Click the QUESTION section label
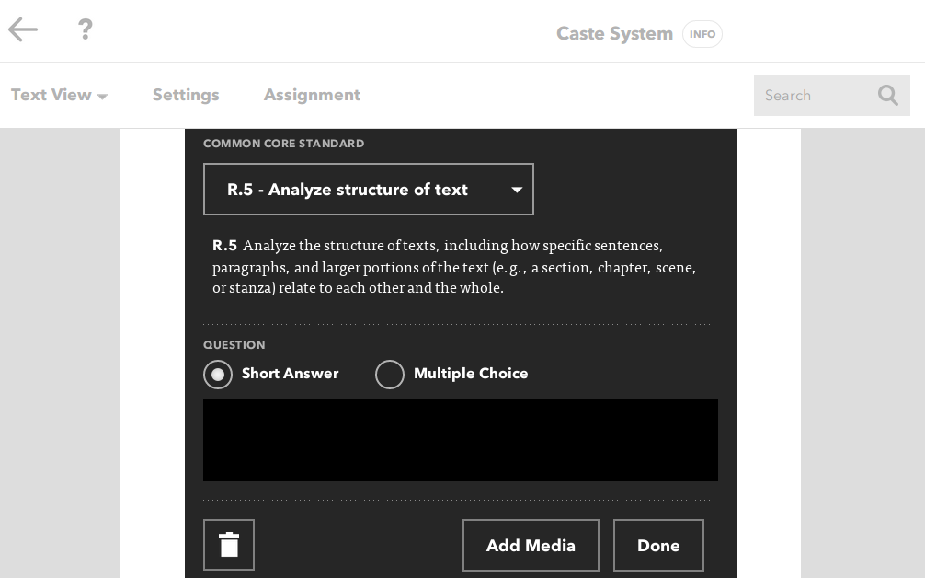 pyautogui.click(x=234, y=345)
